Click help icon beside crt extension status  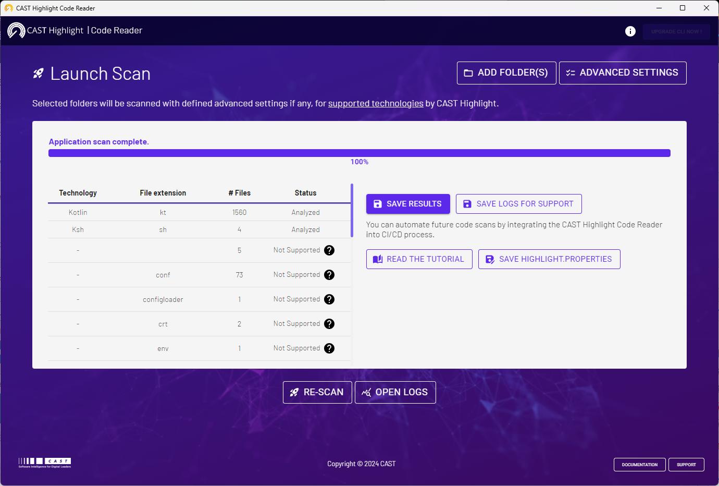pyautogui.click(x=329, y=324)
